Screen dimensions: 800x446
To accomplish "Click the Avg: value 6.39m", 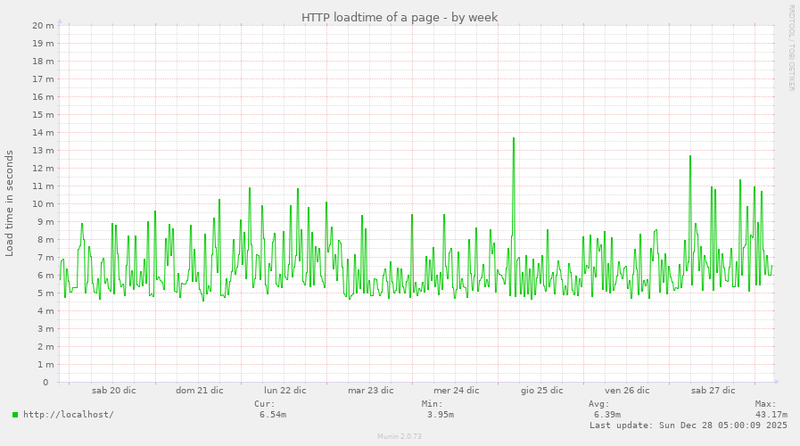I will coord(607,415).
